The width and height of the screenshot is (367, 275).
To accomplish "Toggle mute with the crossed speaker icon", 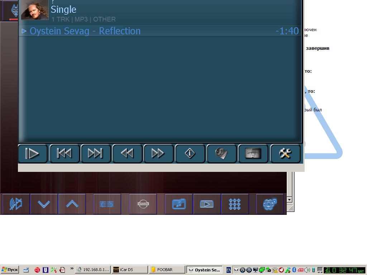I will coord(16,204).
